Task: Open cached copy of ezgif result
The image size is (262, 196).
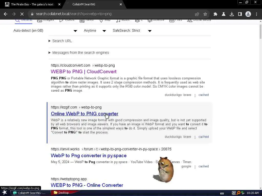Action: click(203, 137)
